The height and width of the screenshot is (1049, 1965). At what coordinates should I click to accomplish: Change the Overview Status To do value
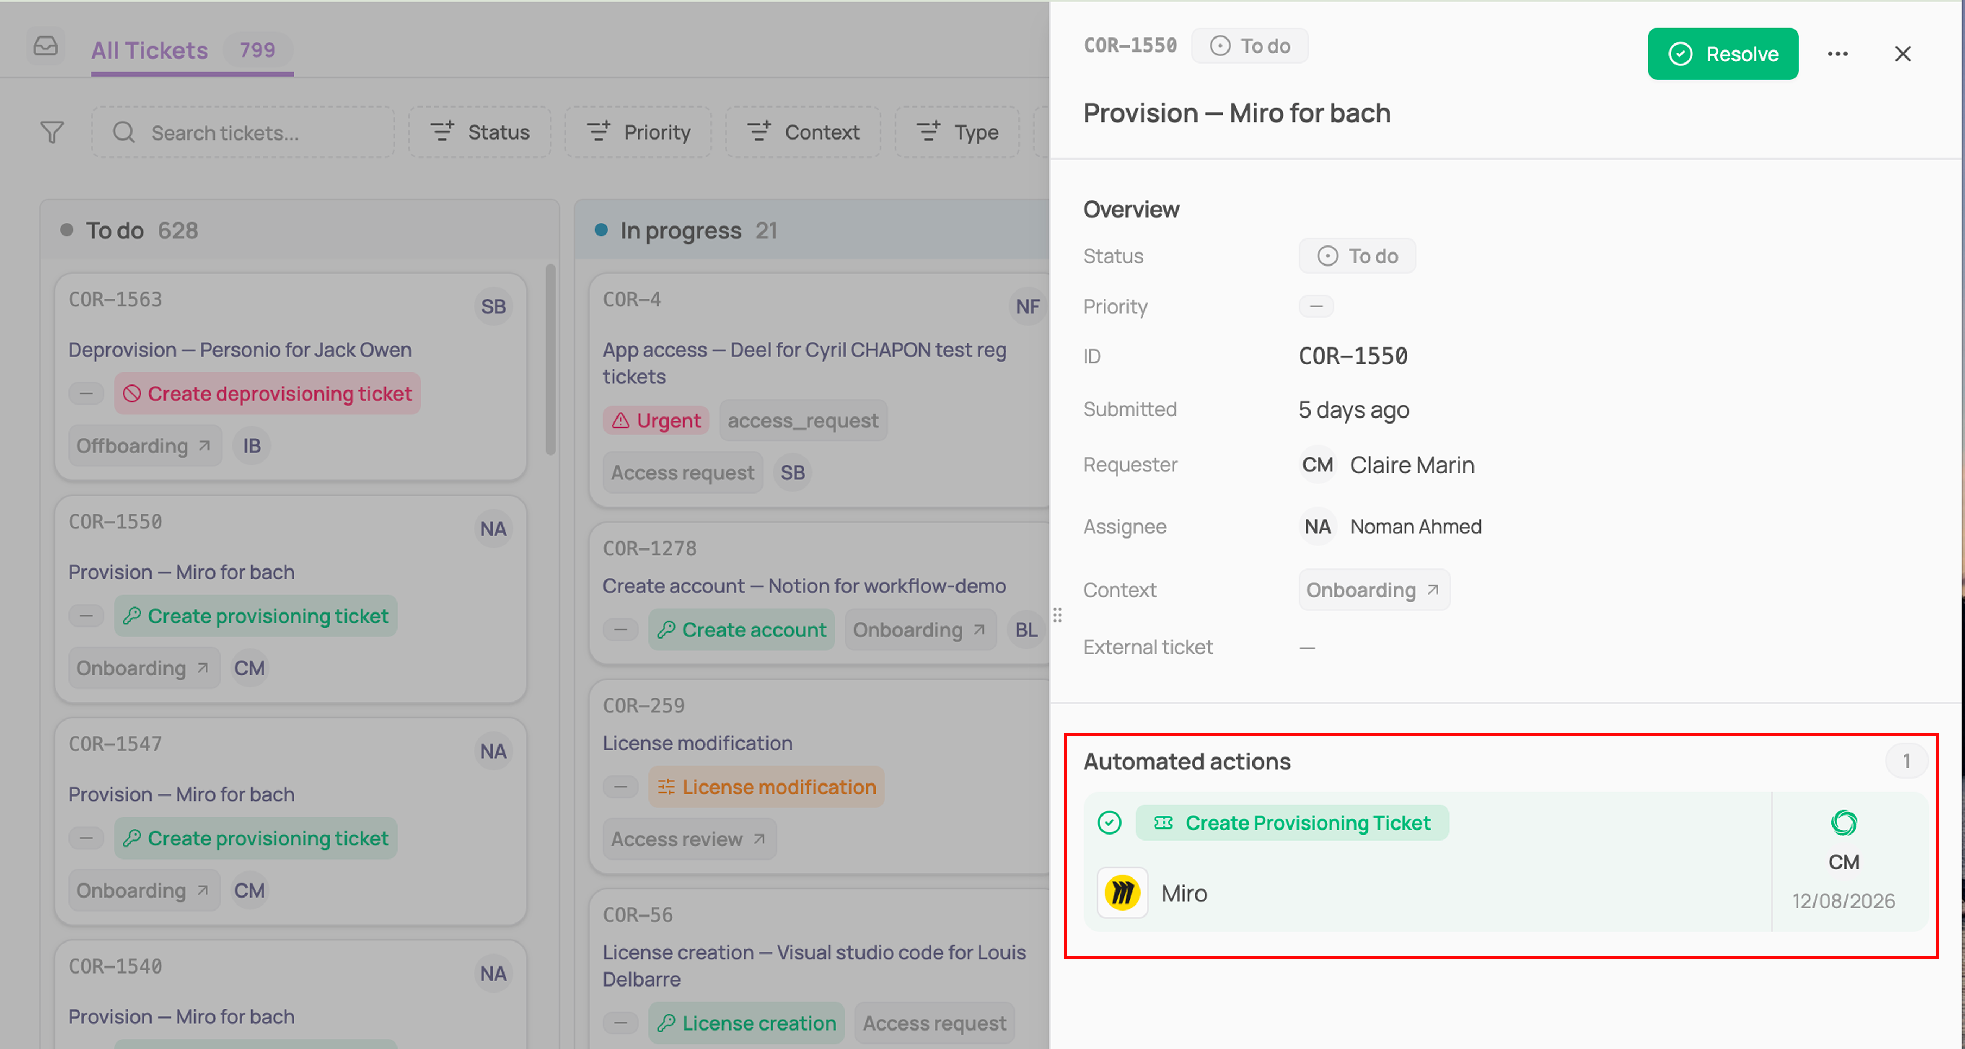(x=1357, y=256)
